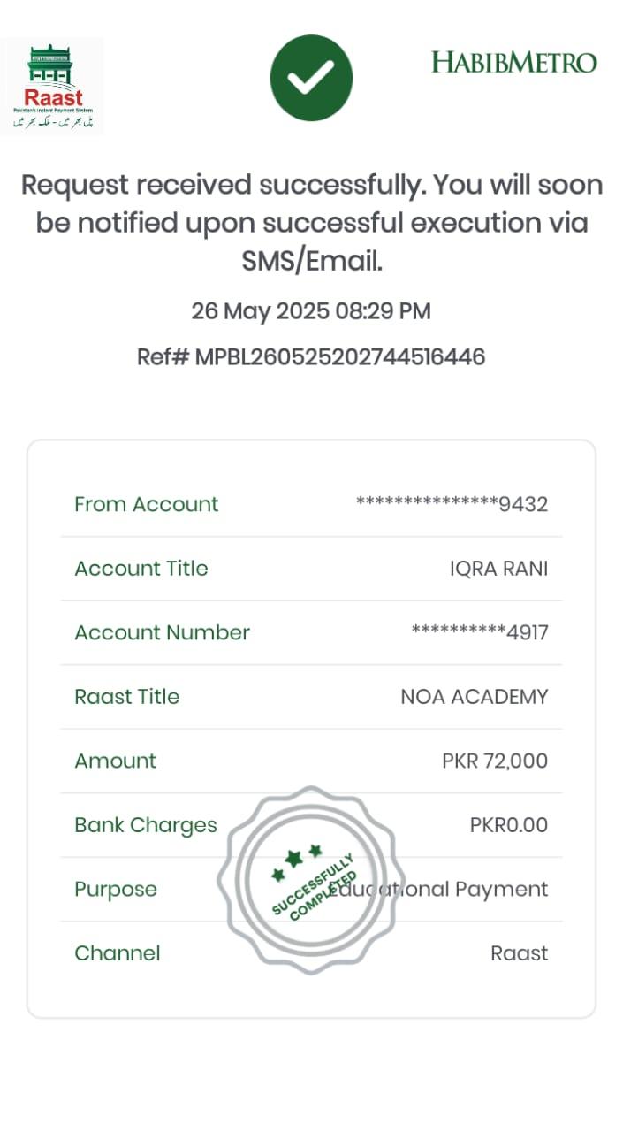623x1132 pixels.
Task: Click the Channel value Raast
Action: [519, 953]
